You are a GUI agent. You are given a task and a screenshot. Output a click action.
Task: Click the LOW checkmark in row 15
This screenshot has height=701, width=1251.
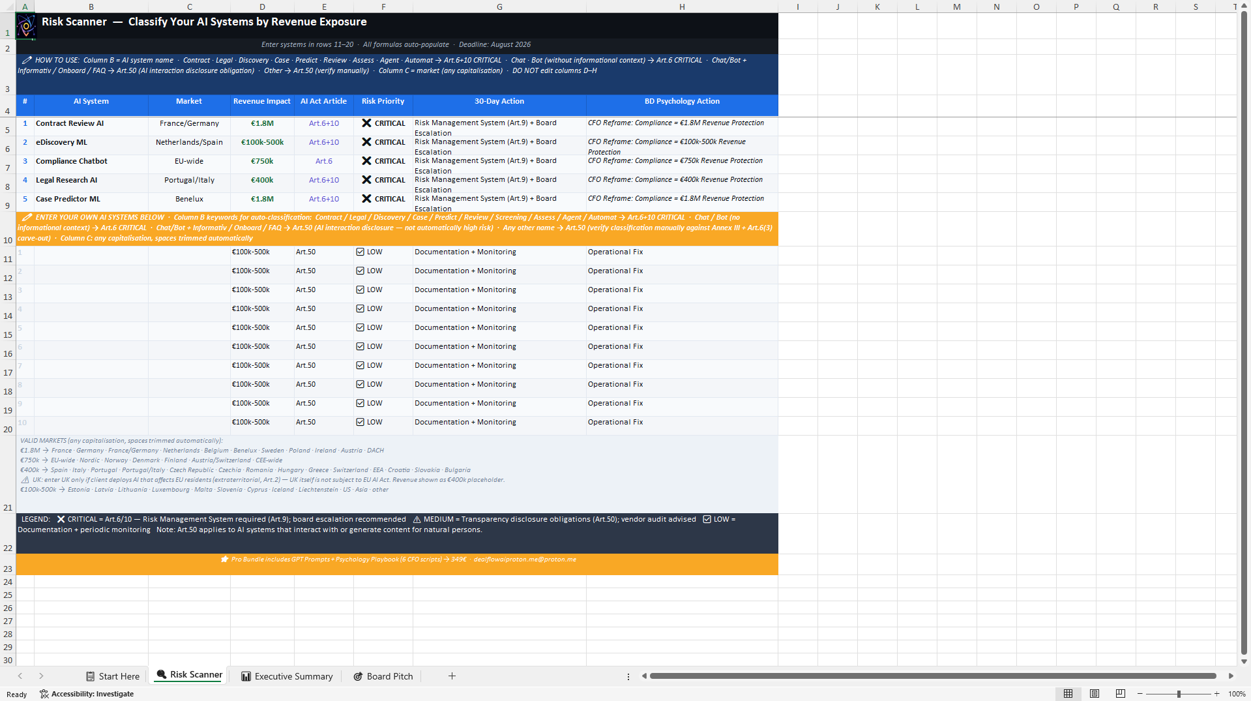361,327
